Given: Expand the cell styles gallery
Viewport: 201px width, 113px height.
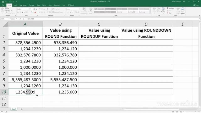Looking at the screenshot, I should click(x=150, y=13).
